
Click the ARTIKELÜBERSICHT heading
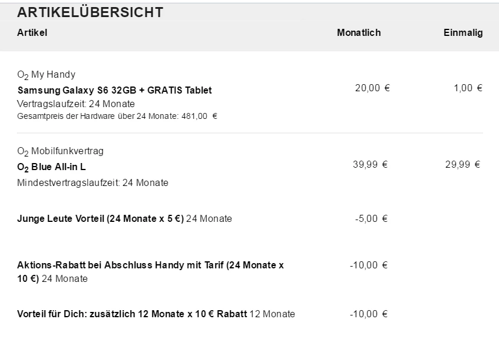coord(90,12)
